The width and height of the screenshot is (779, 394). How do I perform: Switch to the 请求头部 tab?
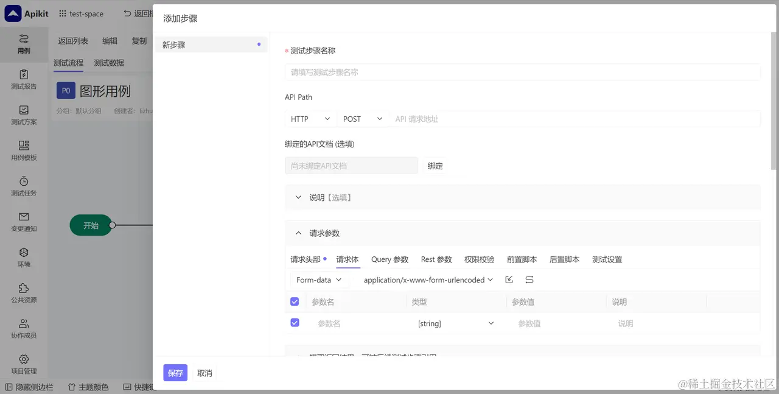[x=306, y=259]
